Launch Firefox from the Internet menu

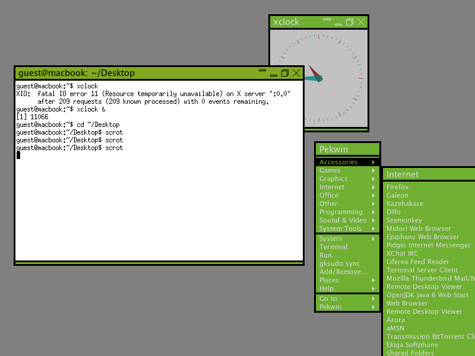(429, 187)
